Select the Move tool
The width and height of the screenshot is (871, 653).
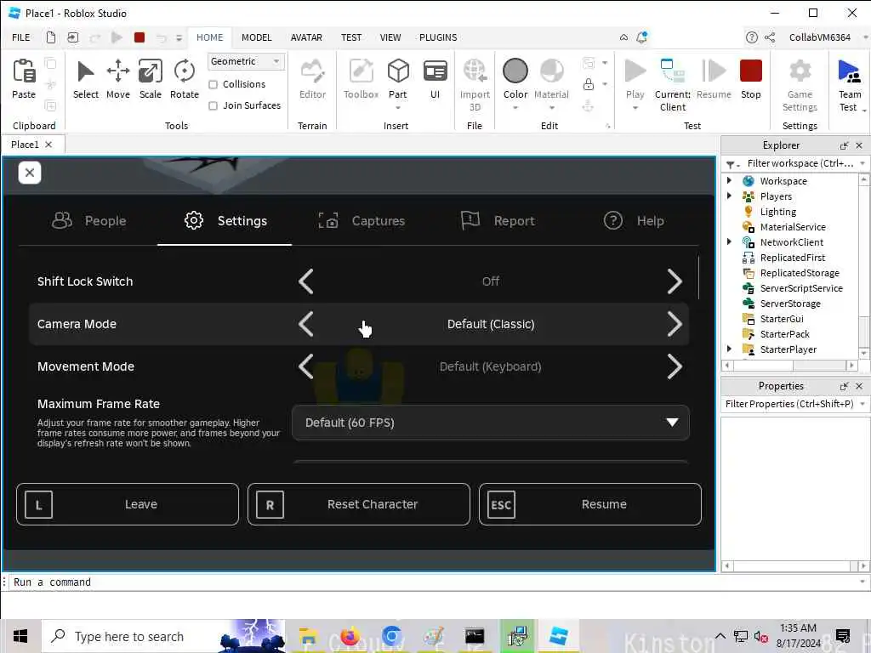tap(117, 79)
